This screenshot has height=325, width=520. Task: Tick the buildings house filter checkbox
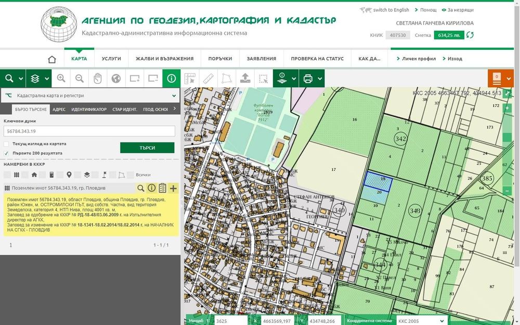tap(25, 175)
